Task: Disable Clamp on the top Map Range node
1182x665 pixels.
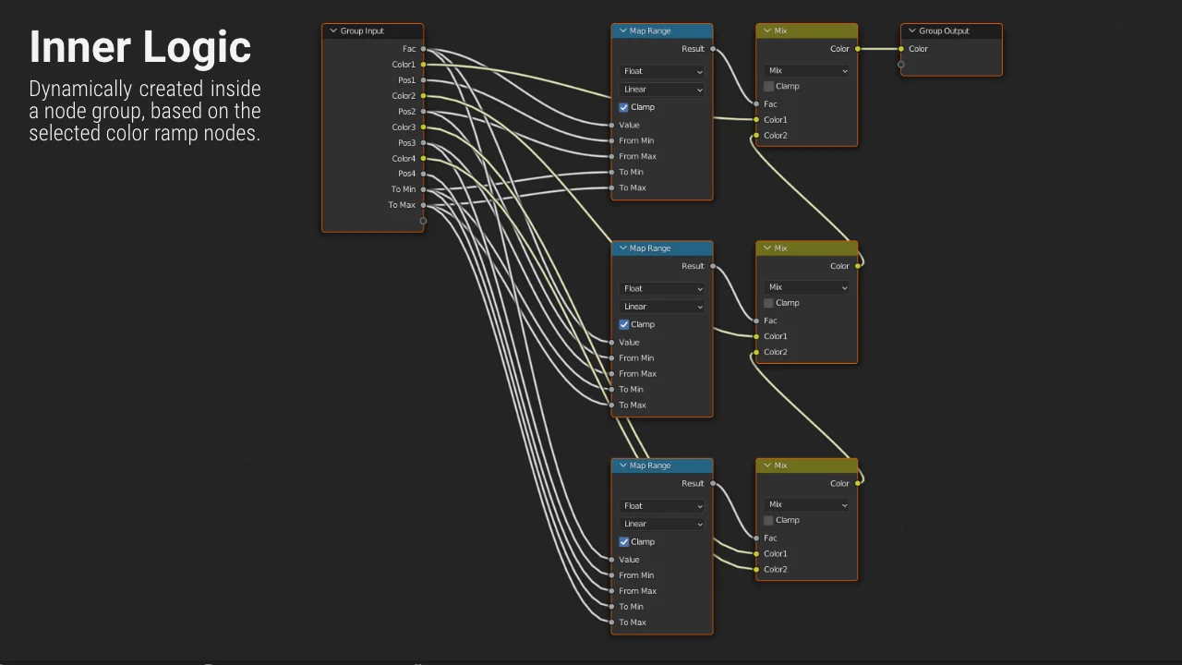Action: [624, 107]
